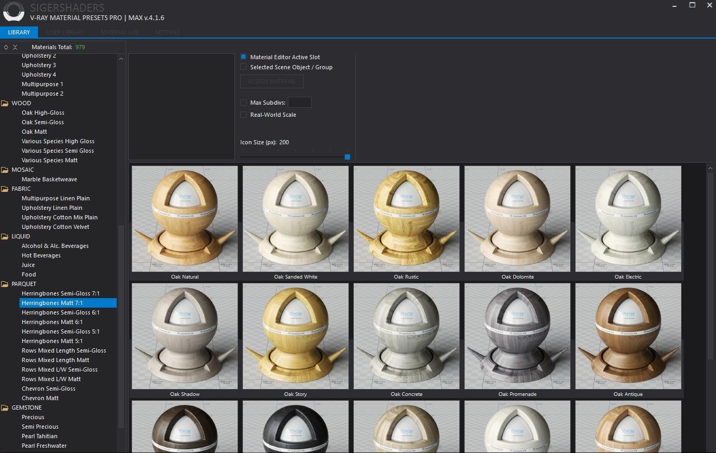Select the Chevron Semi-Gloss parquet category
This screenshot has width=716, height=453.
[x=49, y=389]
